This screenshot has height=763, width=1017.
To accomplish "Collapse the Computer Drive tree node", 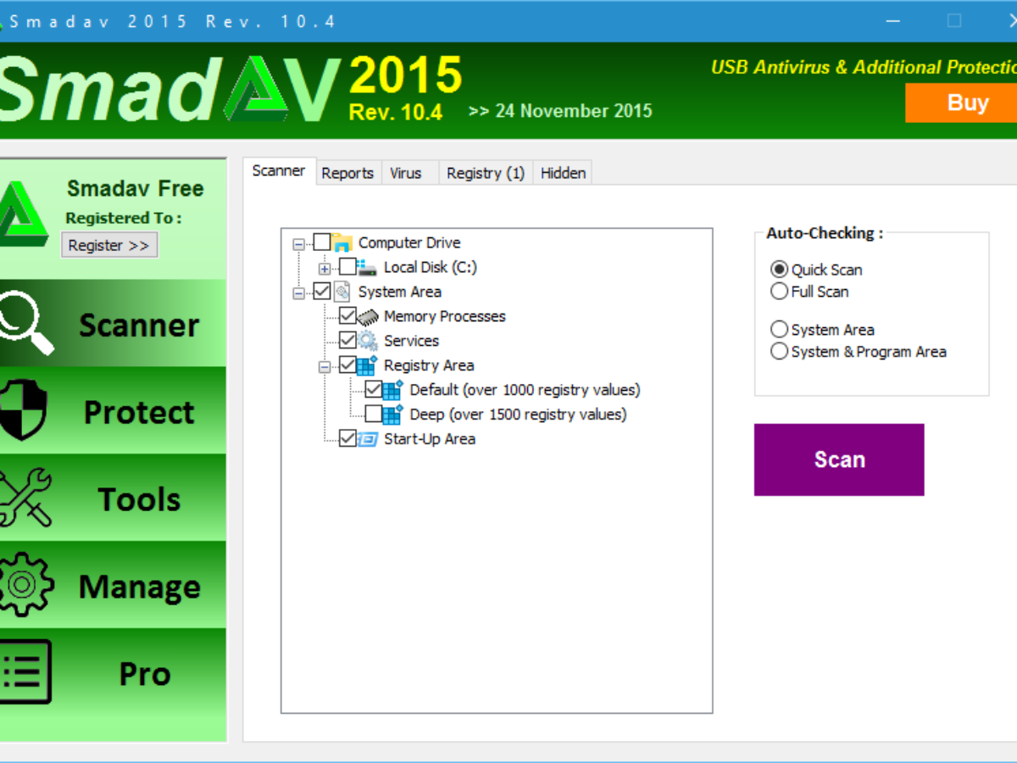I will (x=298, y=244).
